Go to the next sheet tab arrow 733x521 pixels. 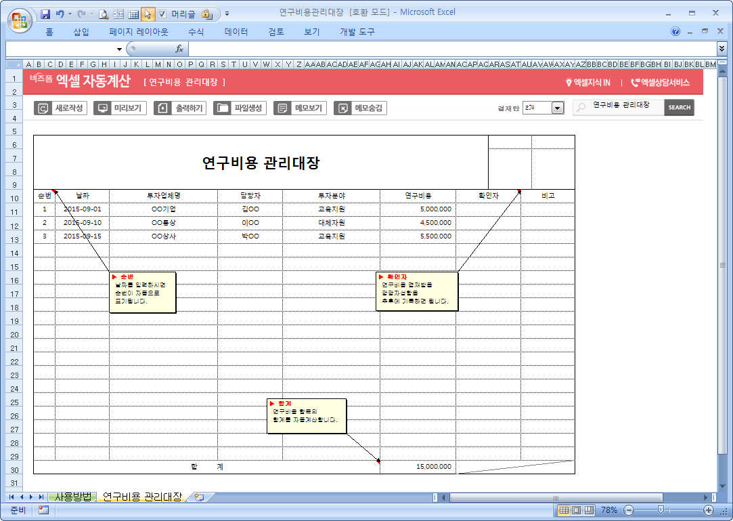point(31,497)
